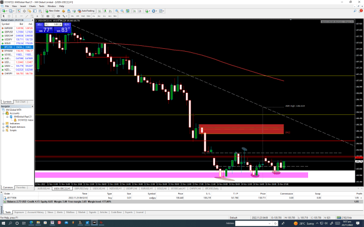
Task: Open the Tools menu
Action: 41,6
